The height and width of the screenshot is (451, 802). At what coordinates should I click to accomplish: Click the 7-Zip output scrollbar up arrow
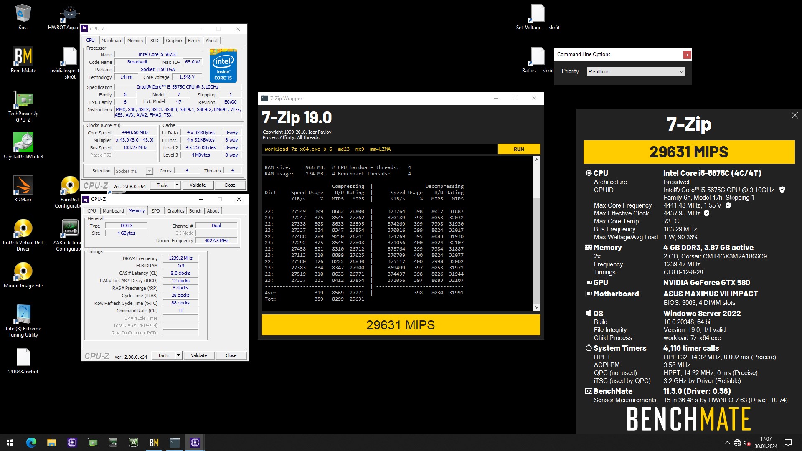tap(536, 160)
